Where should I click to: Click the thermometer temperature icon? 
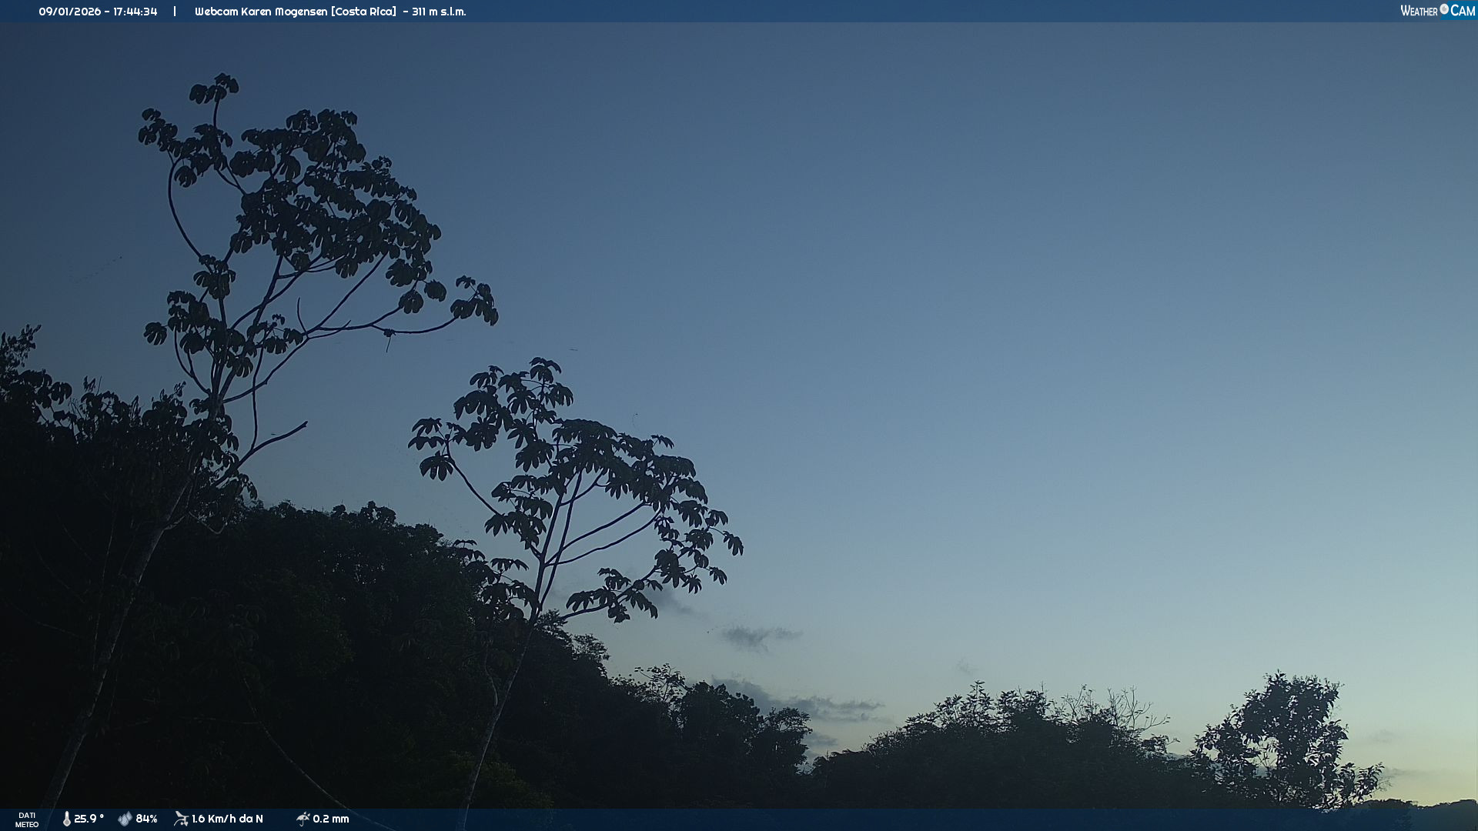coord(67,819)
